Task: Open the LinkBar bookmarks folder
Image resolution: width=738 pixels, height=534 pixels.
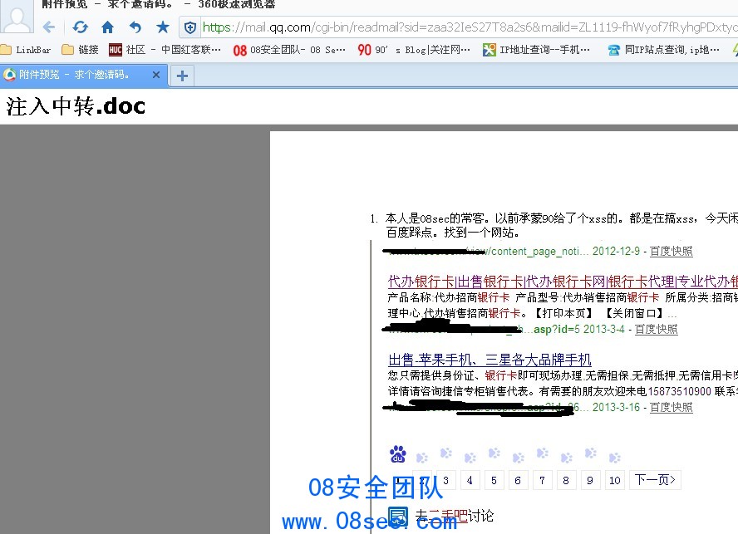Action: pyautogui.click(x=26, y=49)
